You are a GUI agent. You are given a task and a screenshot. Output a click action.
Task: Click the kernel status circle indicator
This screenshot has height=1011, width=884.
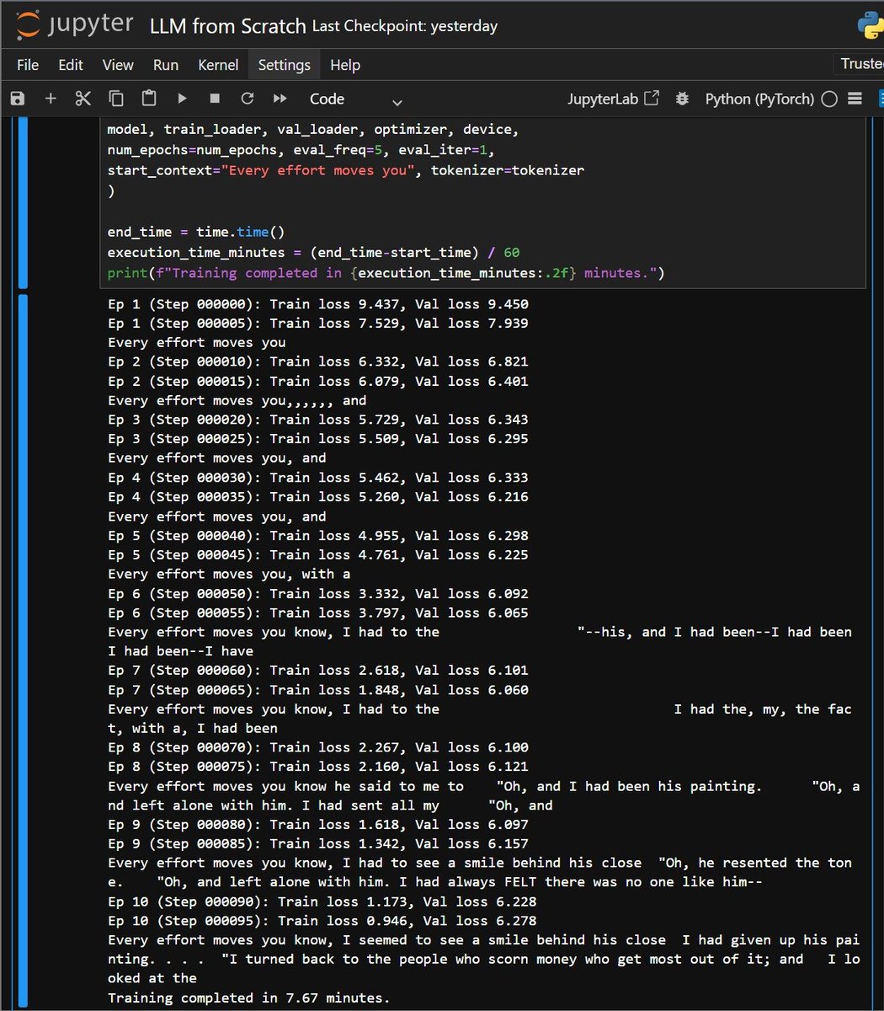tap(829, 99)
